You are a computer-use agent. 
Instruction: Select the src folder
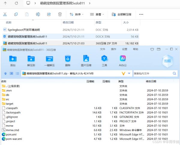[6, 99]
